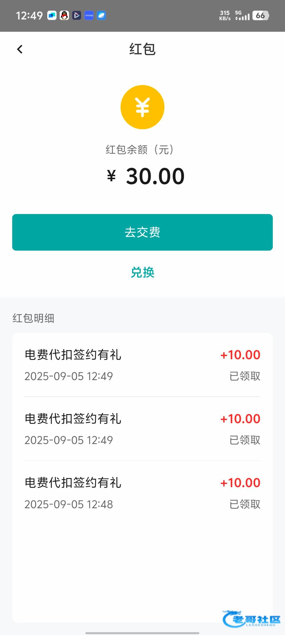Screen dimensions: 285x635
Task: Tap the yellow yen coin icon
Action: tap(142, 107)
